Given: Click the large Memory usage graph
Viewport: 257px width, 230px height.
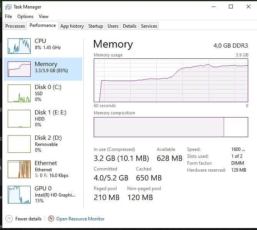Looking at the screenshot, I should [x=171, y=80].
